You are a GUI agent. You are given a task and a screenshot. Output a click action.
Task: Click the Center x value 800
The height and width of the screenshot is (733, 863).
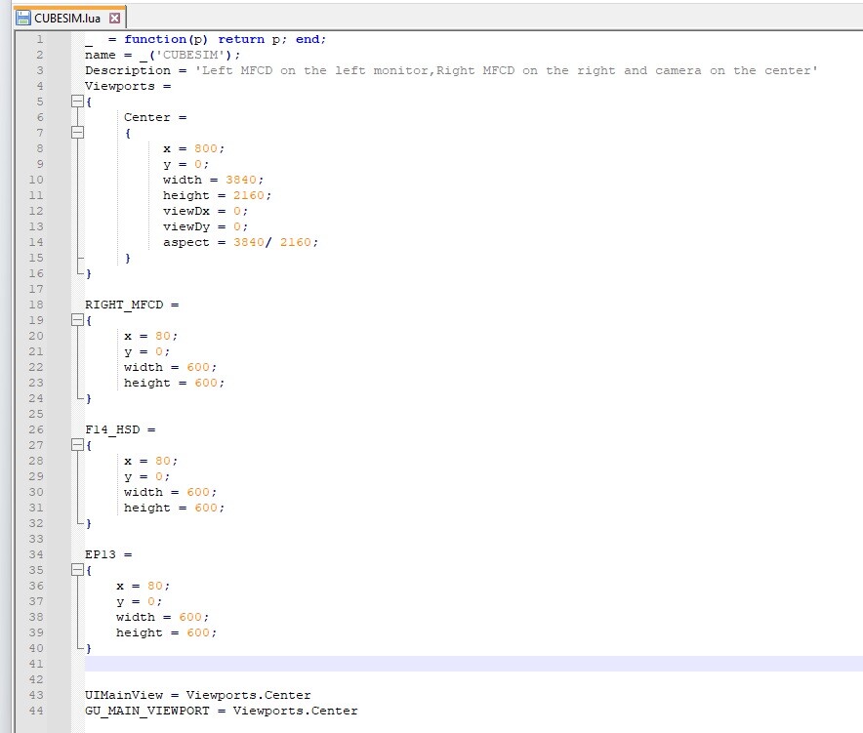click(206, 148)
